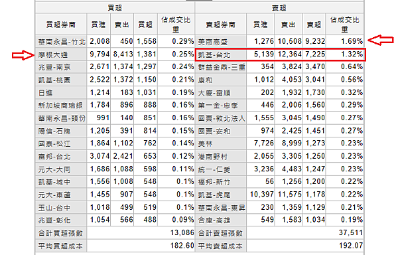Select the 元大-東蘆 broker name

(54, 195)
